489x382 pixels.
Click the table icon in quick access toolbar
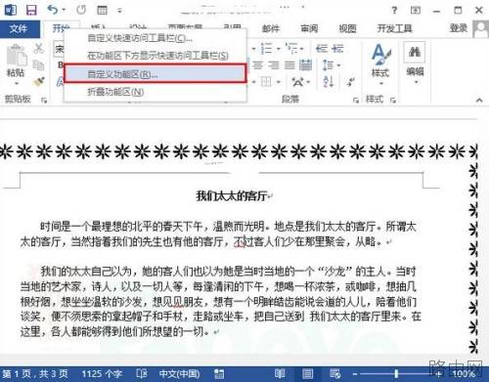click(102, 10)
